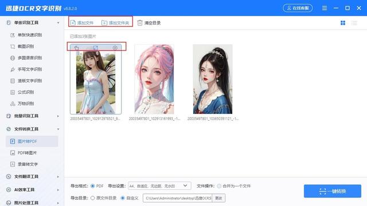Screen dimensions: 367x206
Task: Click the 添加文件夹 folder-plus icon
Action: coord(104,23)
